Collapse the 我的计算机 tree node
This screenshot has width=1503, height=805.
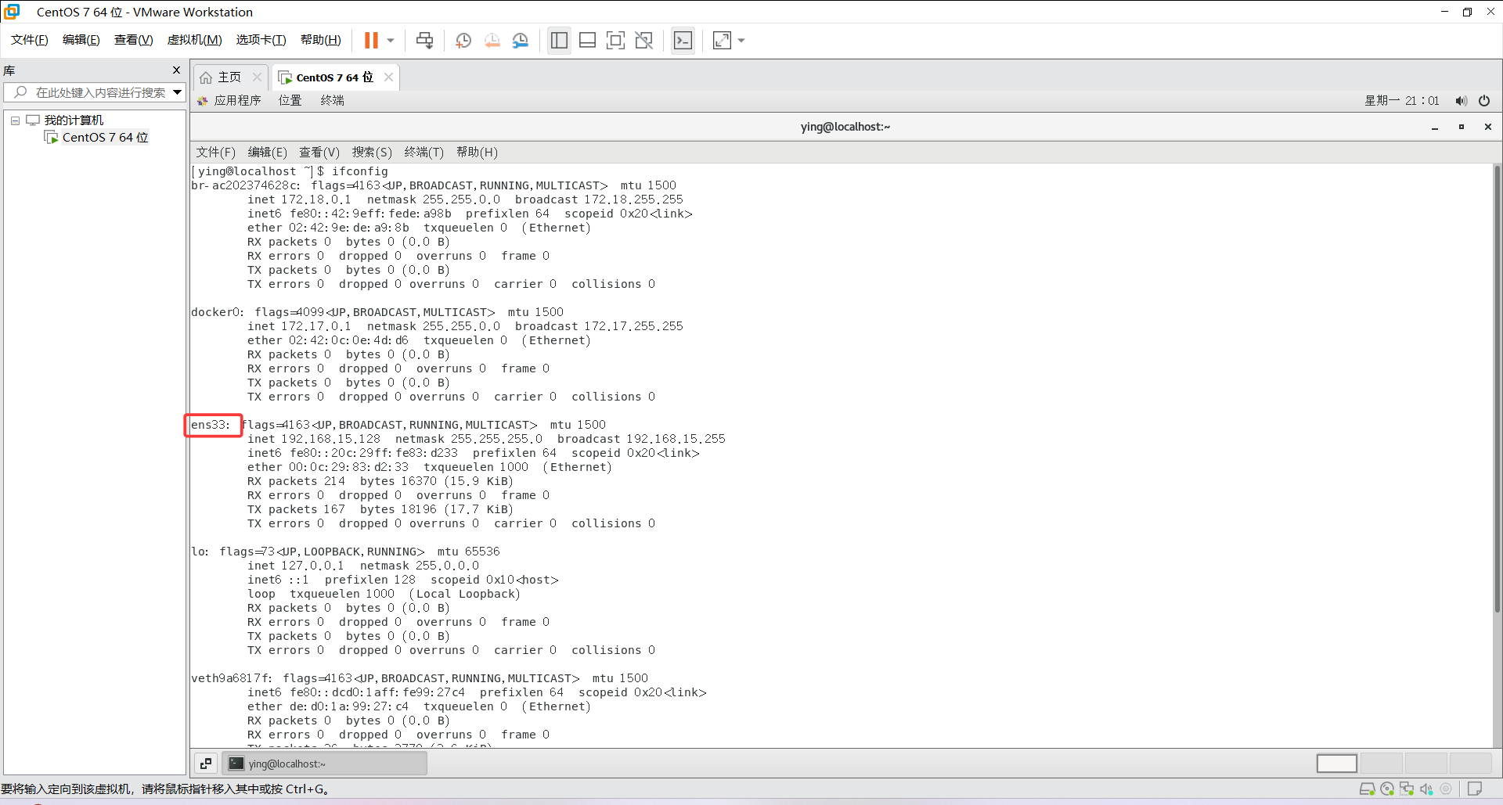point(15,120)
